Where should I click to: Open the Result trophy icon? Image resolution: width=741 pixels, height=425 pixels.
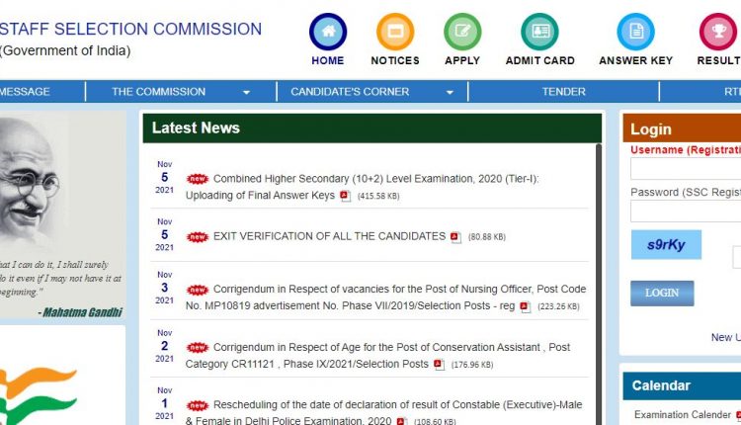(718, 32)
